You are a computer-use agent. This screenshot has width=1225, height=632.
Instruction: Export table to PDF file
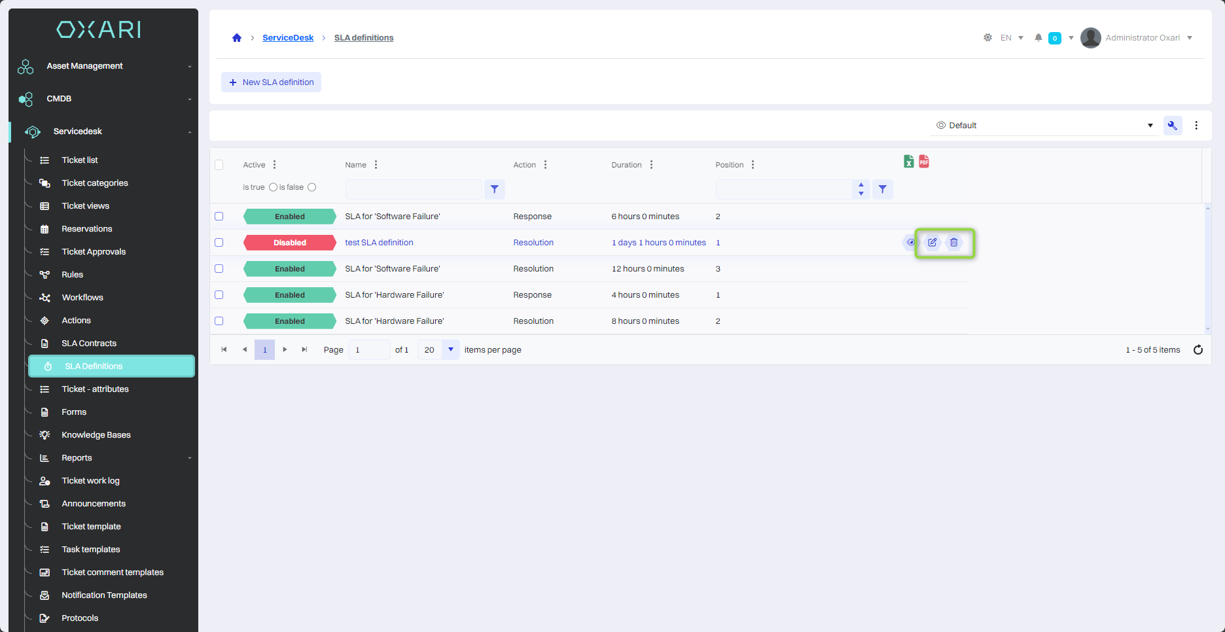[x=924, y=162]
